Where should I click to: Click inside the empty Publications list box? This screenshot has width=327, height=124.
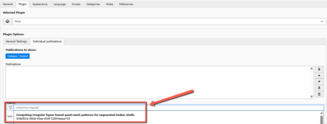pyautogui.click(x=158, y=82)
